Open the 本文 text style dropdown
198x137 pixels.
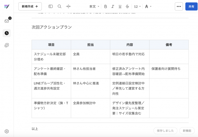(x=94, y=6)
